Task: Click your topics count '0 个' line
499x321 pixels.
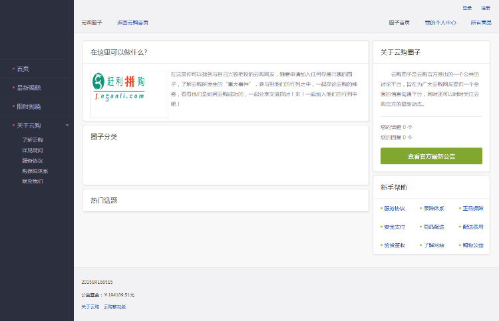Action: click(x=397, y=127)
